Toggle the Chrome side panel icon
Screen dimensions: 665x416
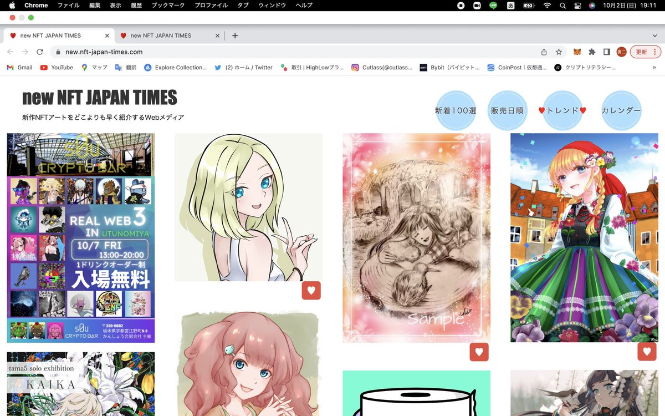click(607, 52)
